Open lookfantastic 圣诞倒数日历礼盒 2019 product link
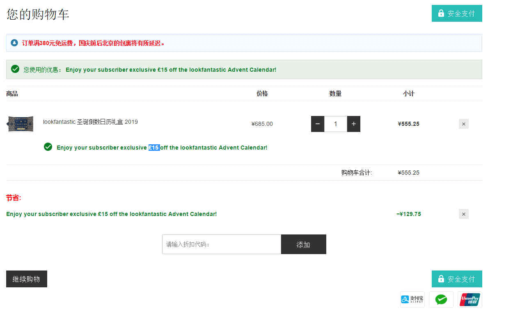Screen dimensions: 513x316 coord(90,122)
